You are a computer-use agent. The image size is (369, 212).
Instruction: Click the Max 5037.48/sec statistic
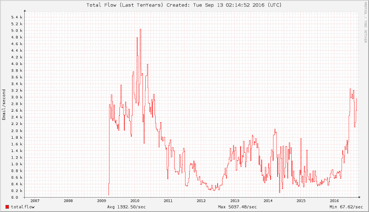(237, 207)
